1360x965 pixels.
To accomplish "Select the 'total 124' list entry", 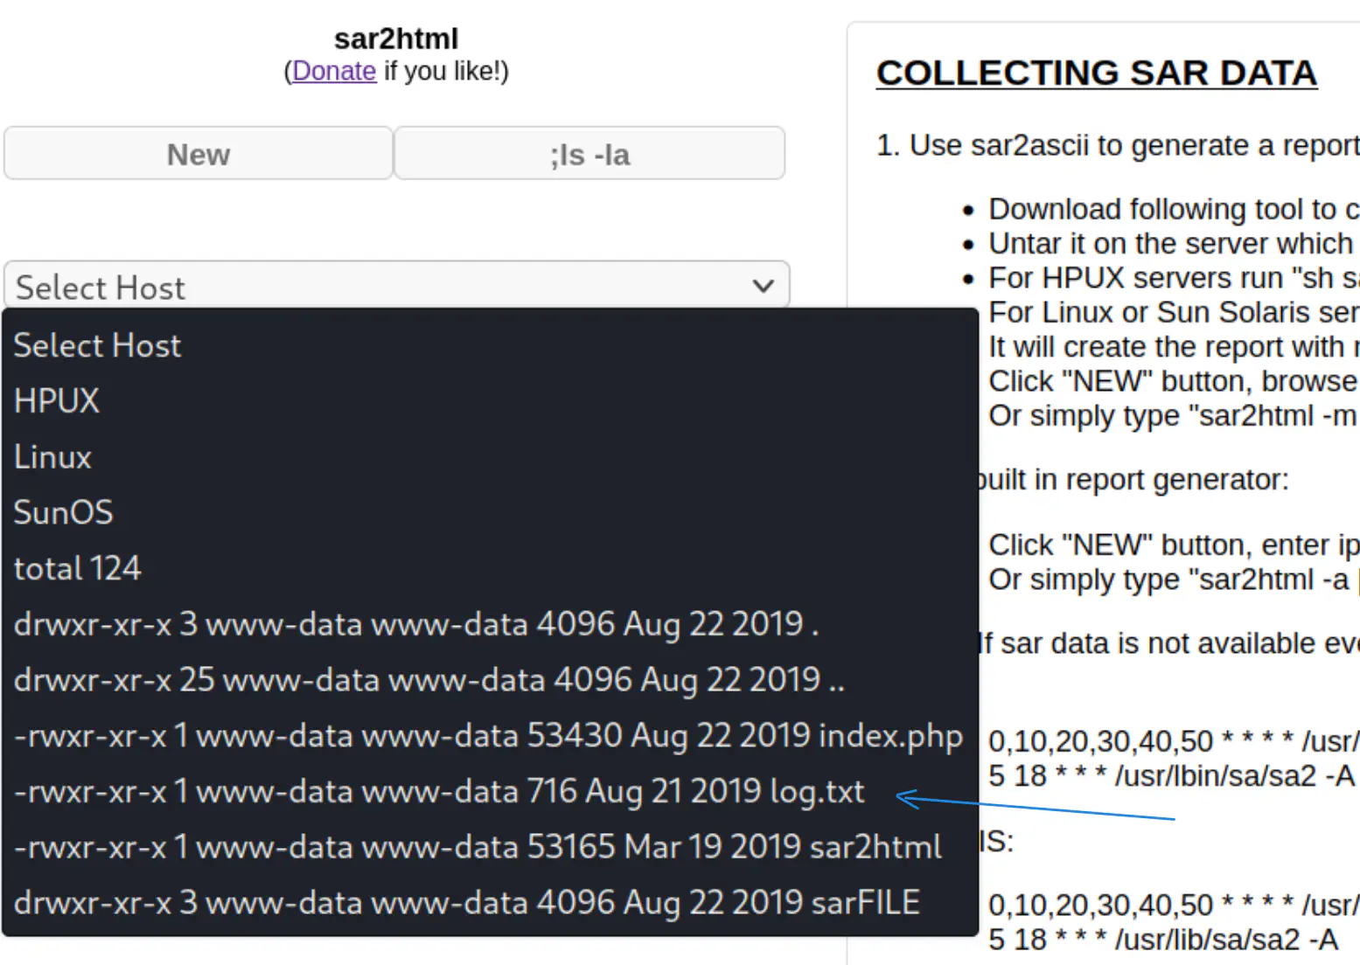I will (x=77, y=568).
